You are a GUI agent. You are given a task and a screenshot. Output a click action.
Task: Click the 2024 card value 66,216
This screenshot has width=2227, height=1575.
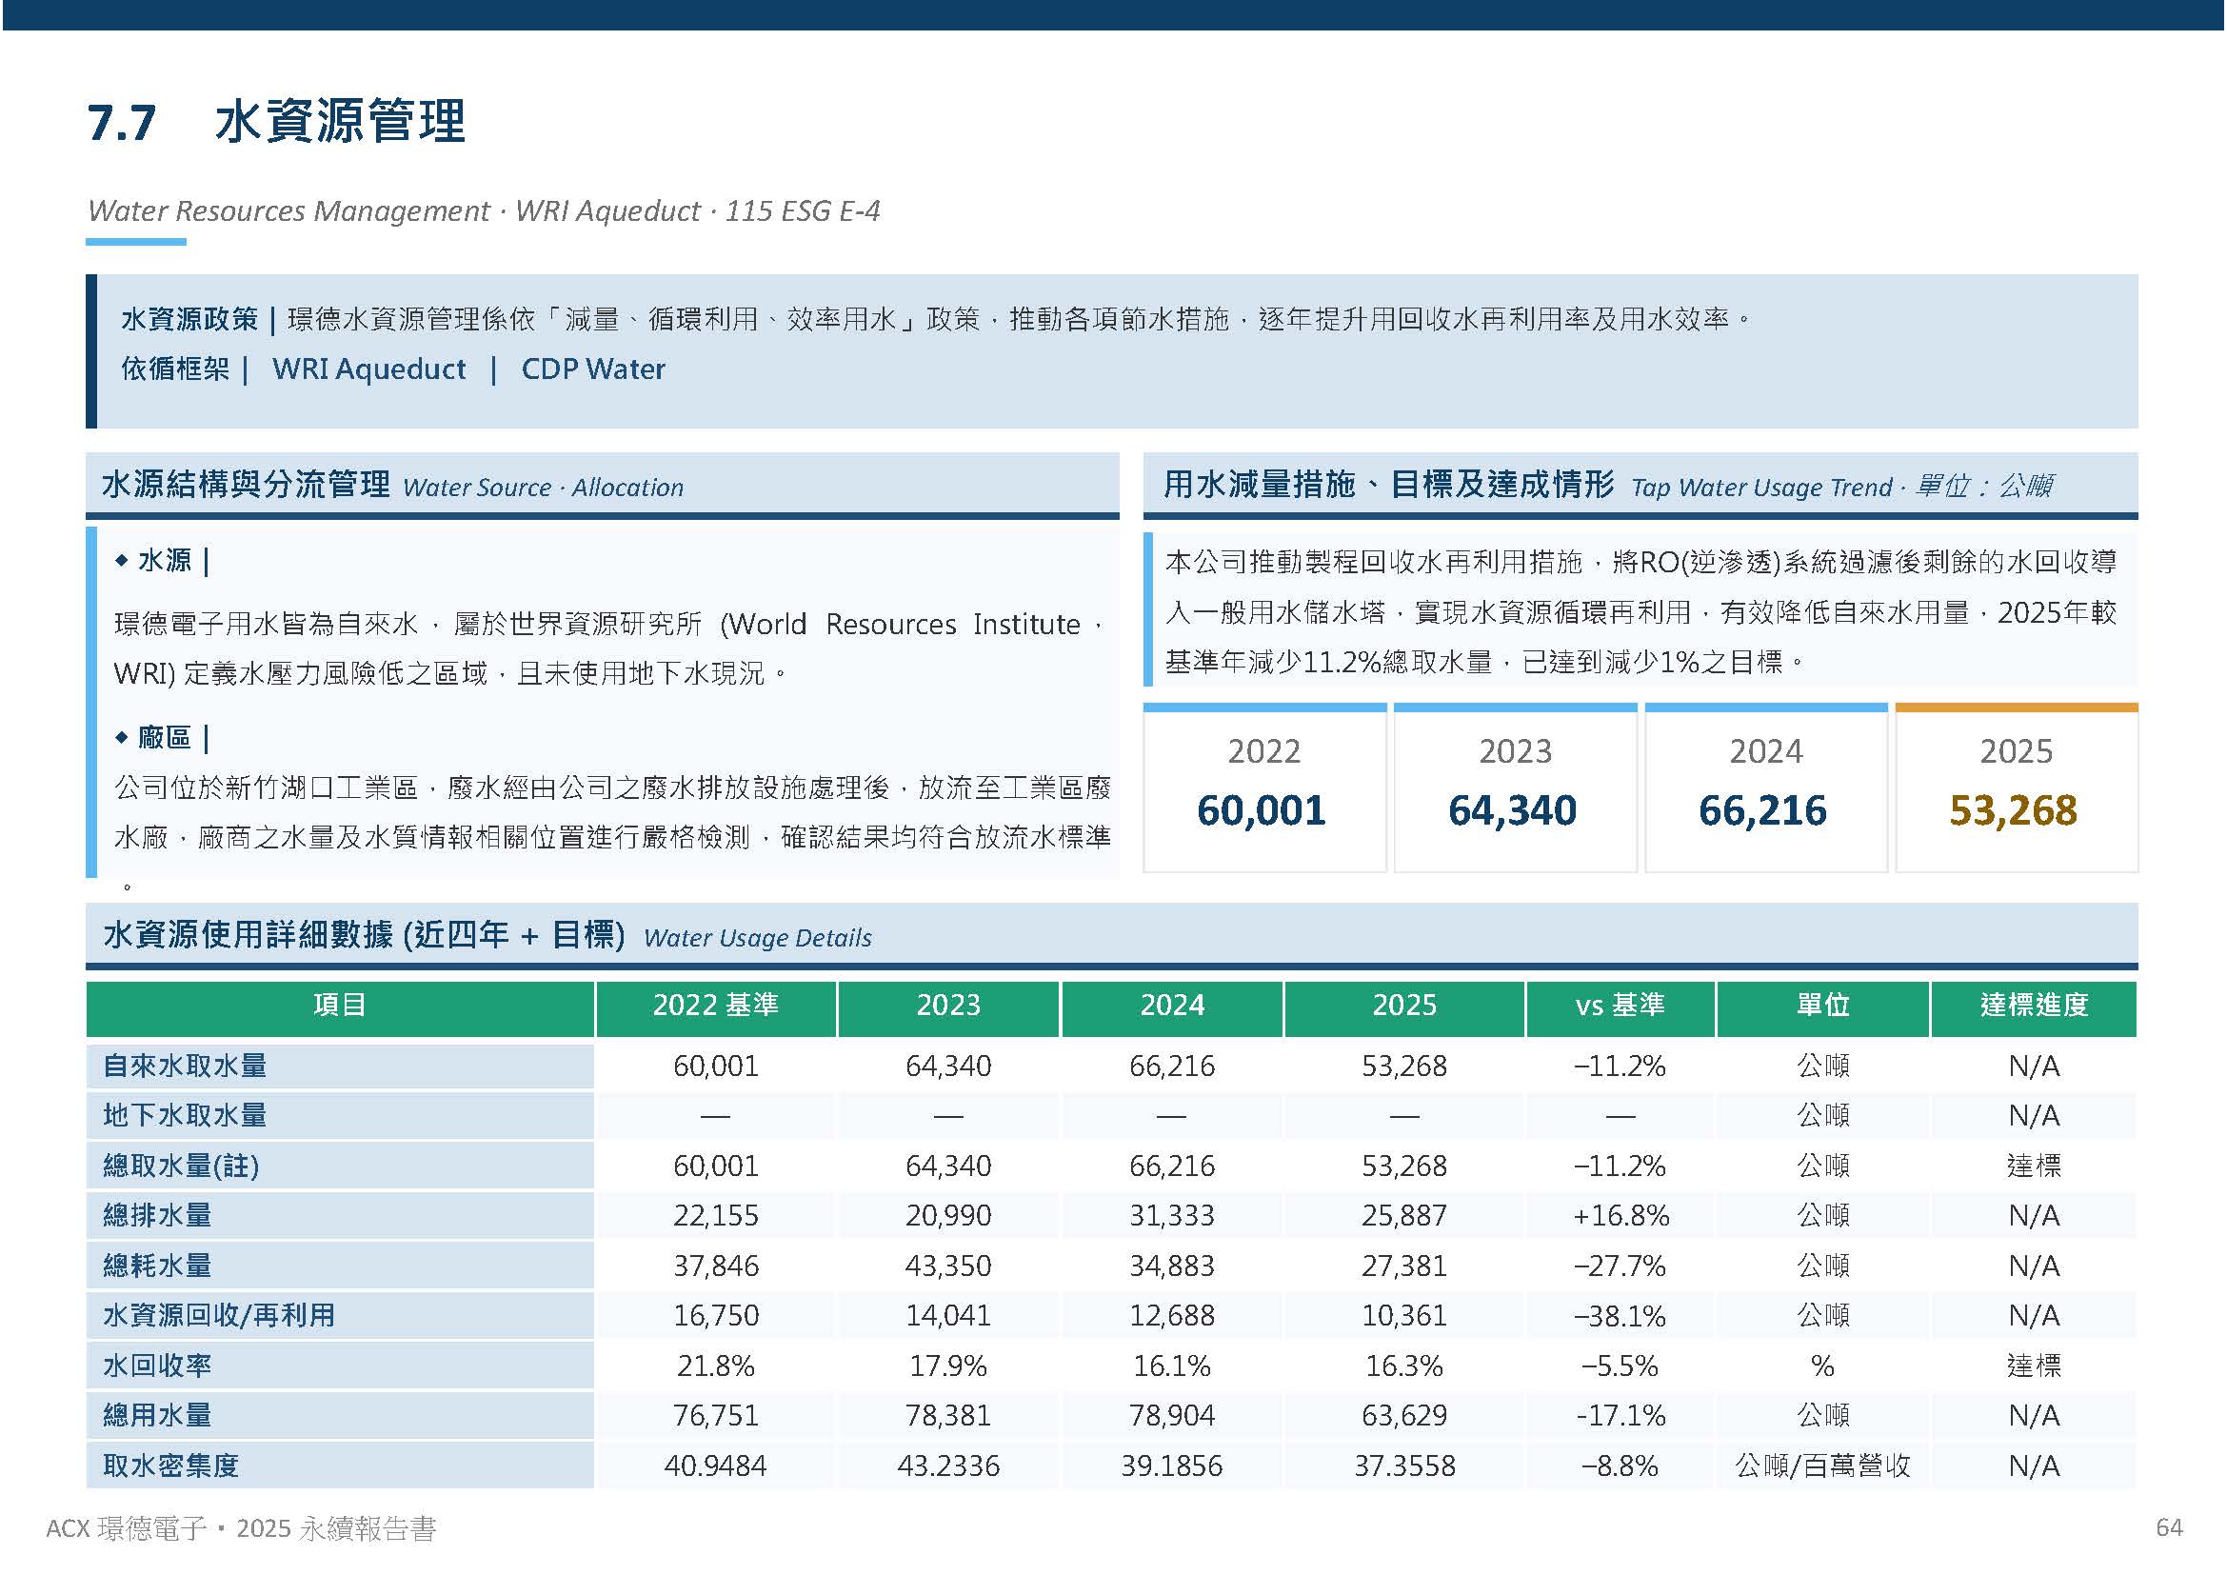coord(1763,810)
